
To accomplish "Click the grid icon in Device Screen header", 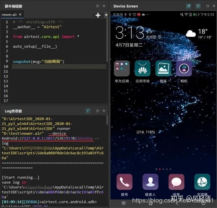I will click(189, 6).
